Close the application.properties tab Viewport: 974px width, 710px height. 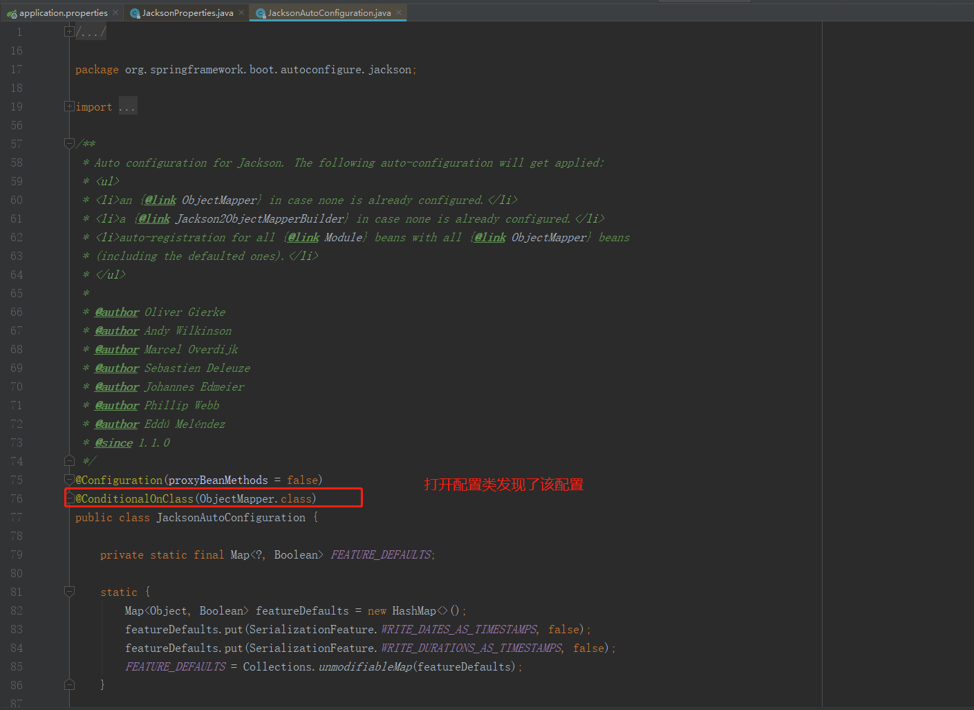click(115, 12)
